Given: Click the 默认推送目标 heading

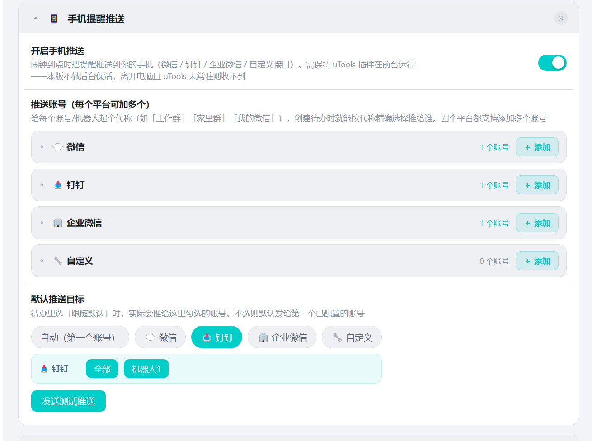Looking at the screenshot, I should click(57, 299).
